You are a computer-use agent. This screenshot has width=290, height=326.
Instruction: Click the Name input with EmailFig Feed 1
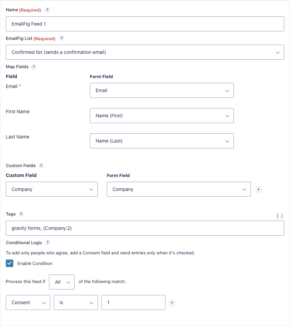pyautogui.click(x=145, y=24)
